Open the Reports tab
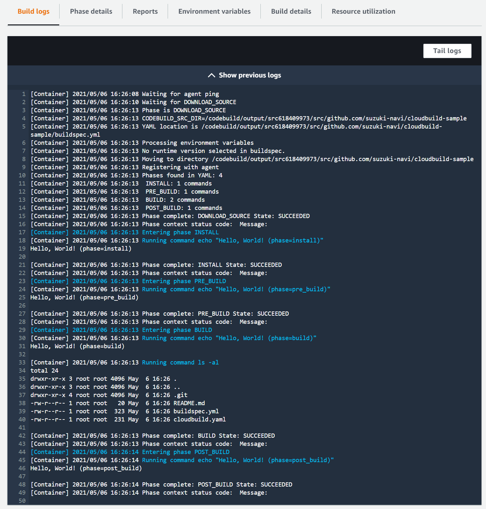Image resolution: width=486 pixels, height=509 pixels. coord(145,11)
